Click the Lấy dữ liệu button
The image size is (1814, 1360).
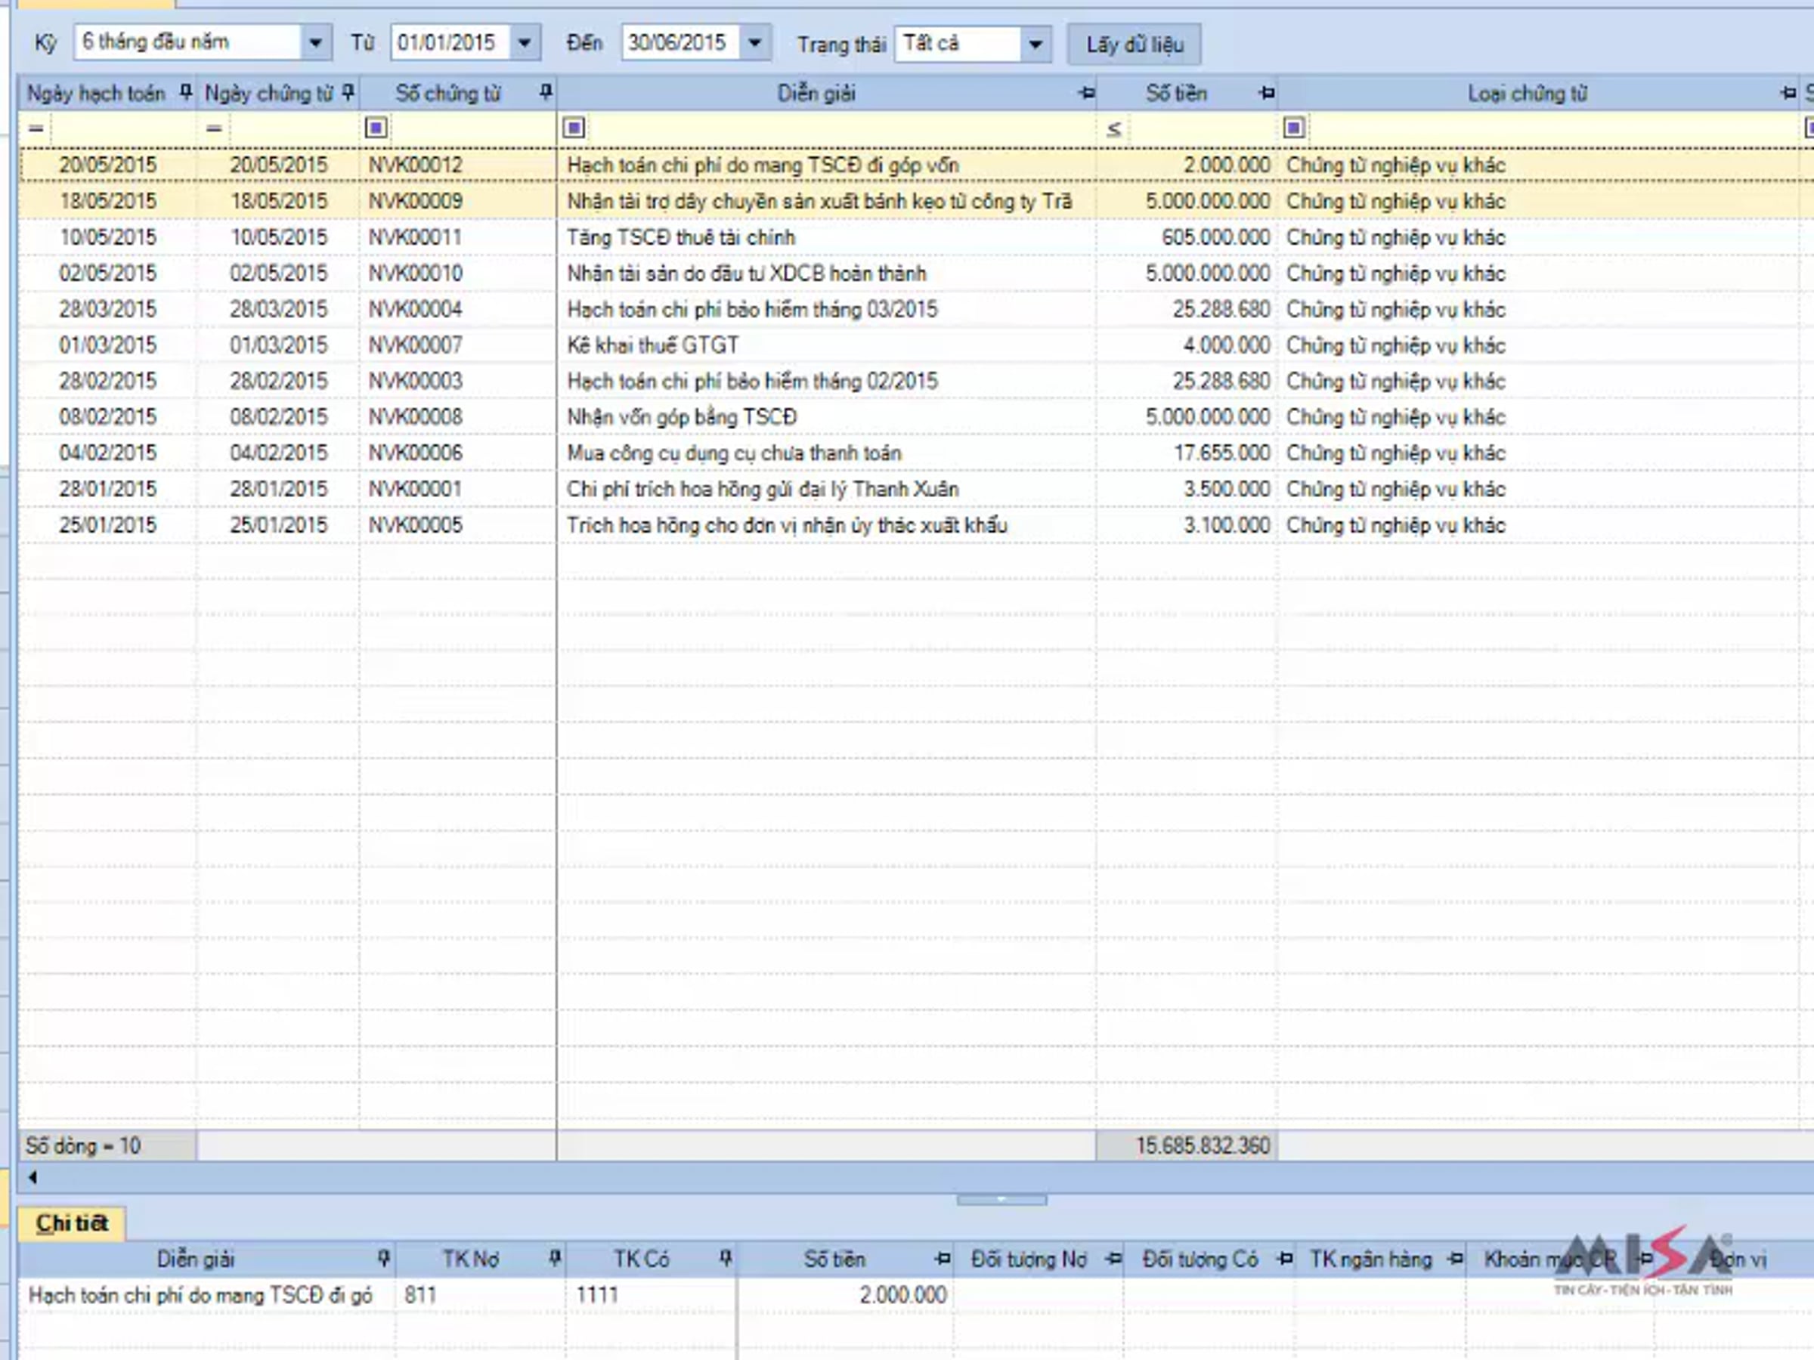coord(1135,45)
